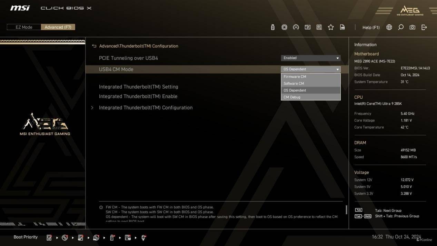
Task: Click the 1.181 V core voltage value
Action: tap(406, 120)
